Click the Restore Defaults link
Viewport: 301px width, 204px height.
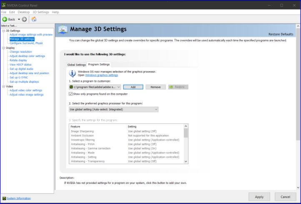click(x=281, y=34)
